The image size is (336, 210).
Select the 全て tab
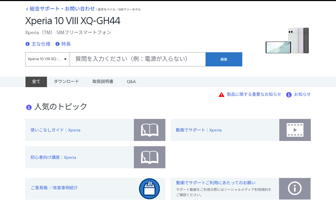36,82
